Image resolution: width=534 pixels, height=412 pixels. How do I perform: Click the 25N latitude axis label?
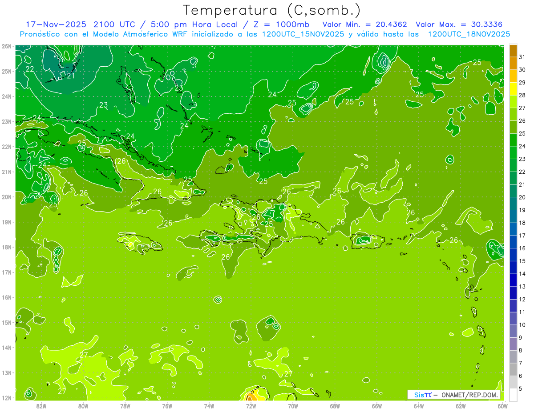[6, 71]
